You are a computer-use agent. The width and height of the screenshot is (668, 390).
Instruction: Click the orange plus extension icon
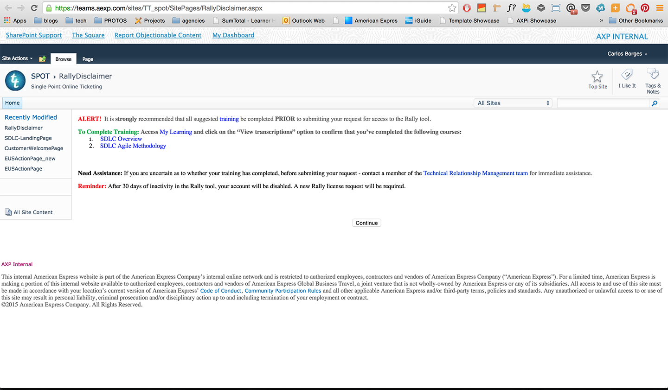click(x=615, y=8)
